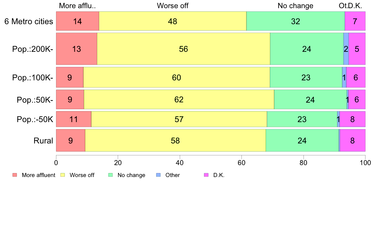Click the red More affluent legend swatch

[x=14, y=175]
